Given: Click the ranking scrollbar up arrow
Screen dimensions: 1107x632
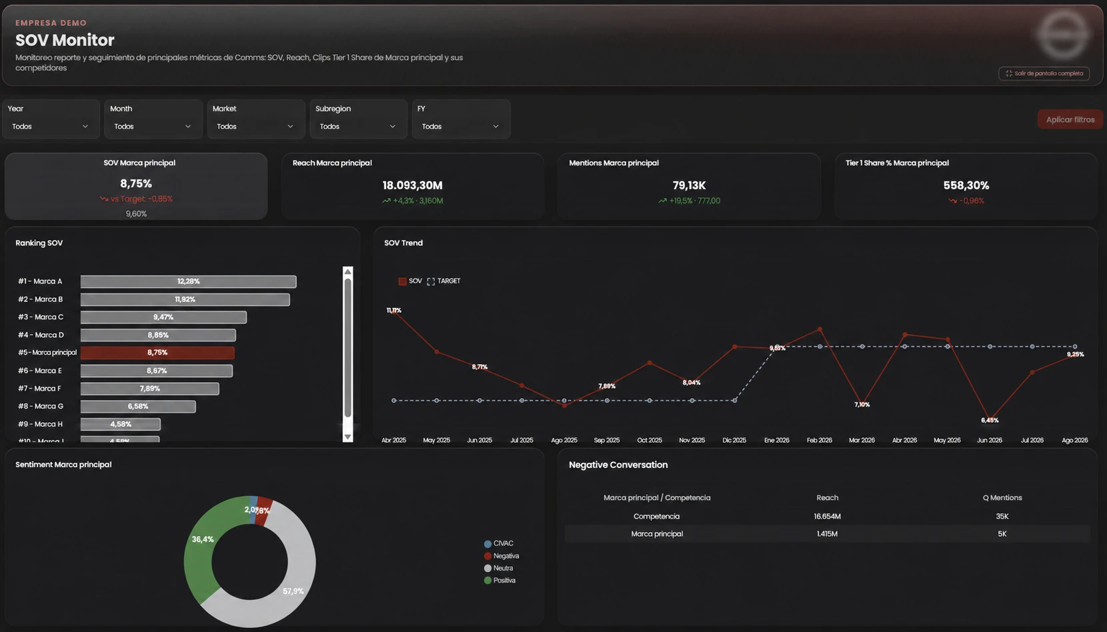Looking at the screenshot, I should click(347, 271).
